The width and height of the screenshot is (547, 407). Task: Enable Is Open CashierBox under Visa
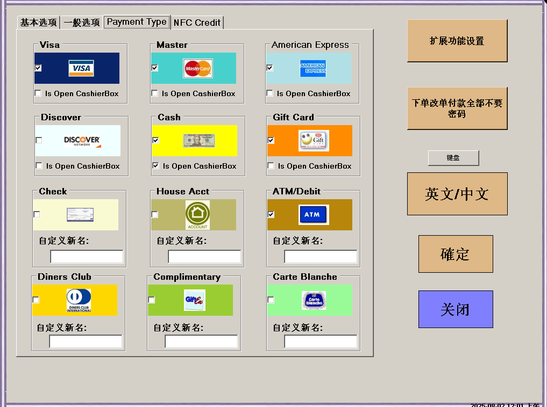tap(38, 93)
